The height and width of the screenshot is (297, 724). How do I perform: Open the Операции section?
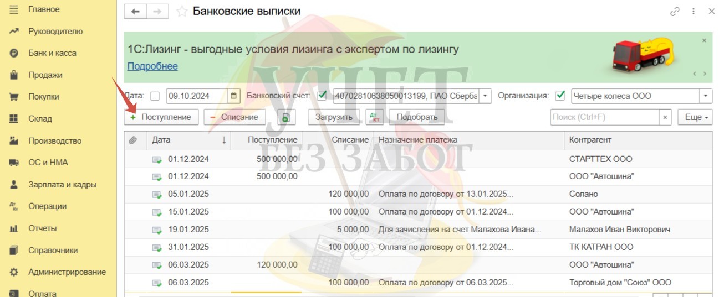[48, 206]
